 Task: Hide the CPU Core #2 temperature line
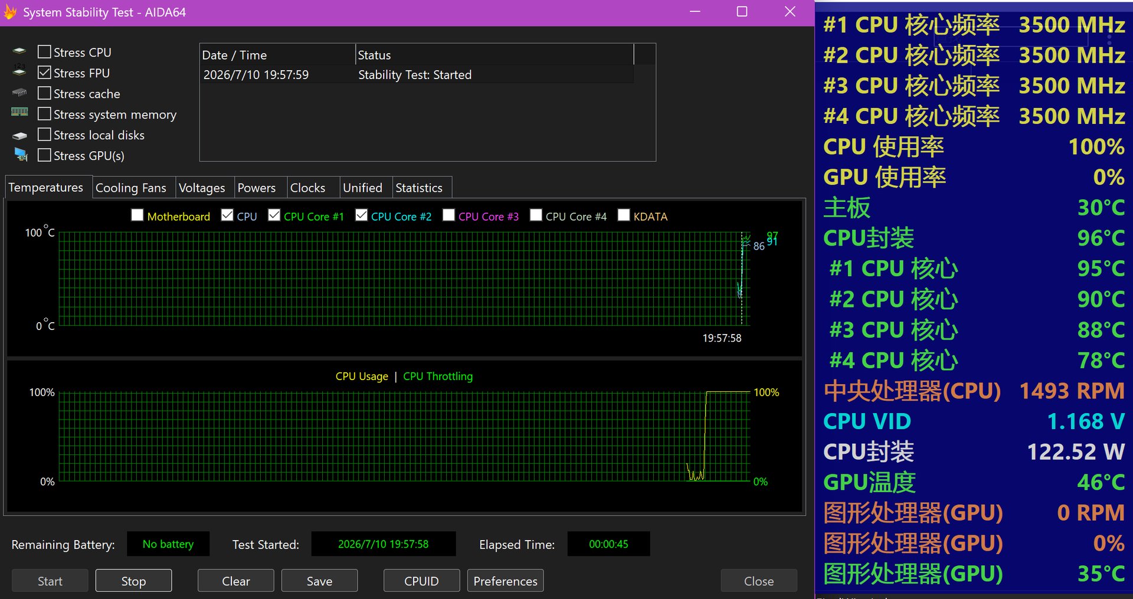[362, 215]
